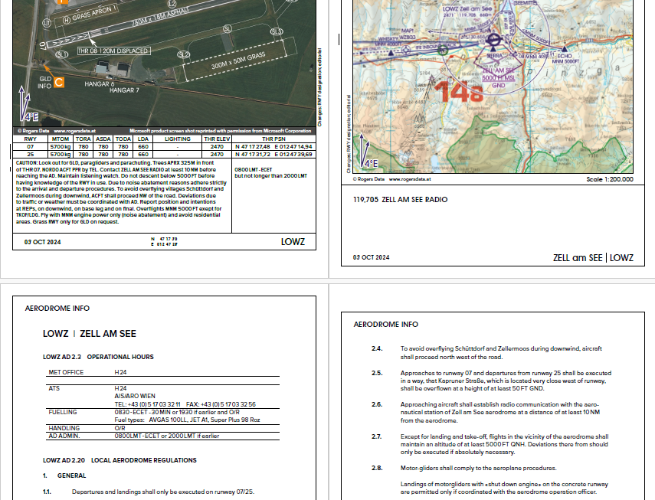Click the aerodrome symbol above SIERRA on the map

pos(494,41)
